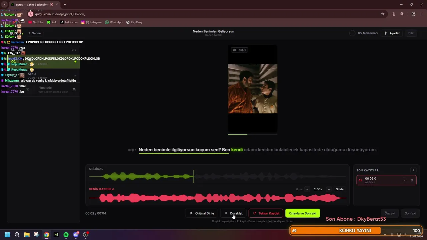This screenshot has width=427, height=240.
Task: Open Snipping Tool from the taskbar
Action: point(36,235)
